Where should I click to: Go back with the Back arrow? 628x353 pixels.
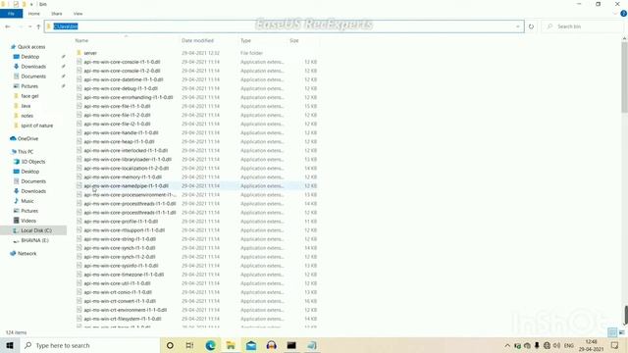(x=8, y=26)
